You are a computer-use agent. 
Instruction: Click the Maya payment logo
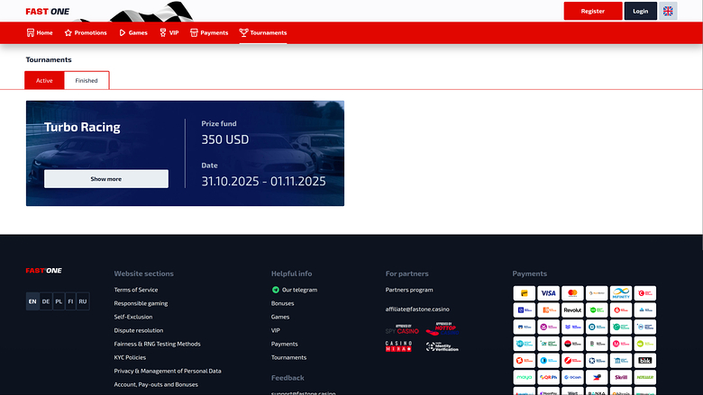click(x=525, y=377)
